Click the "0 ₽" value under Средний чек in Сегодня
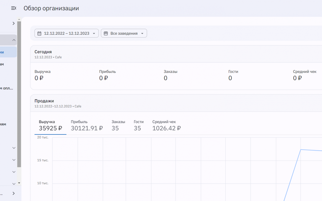This screenshot has height=201, width=322. (x=298, y=78)
